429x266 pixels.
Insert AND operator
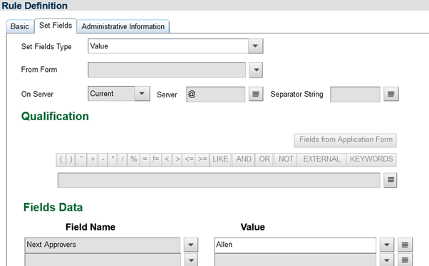(x=244, y=160)
